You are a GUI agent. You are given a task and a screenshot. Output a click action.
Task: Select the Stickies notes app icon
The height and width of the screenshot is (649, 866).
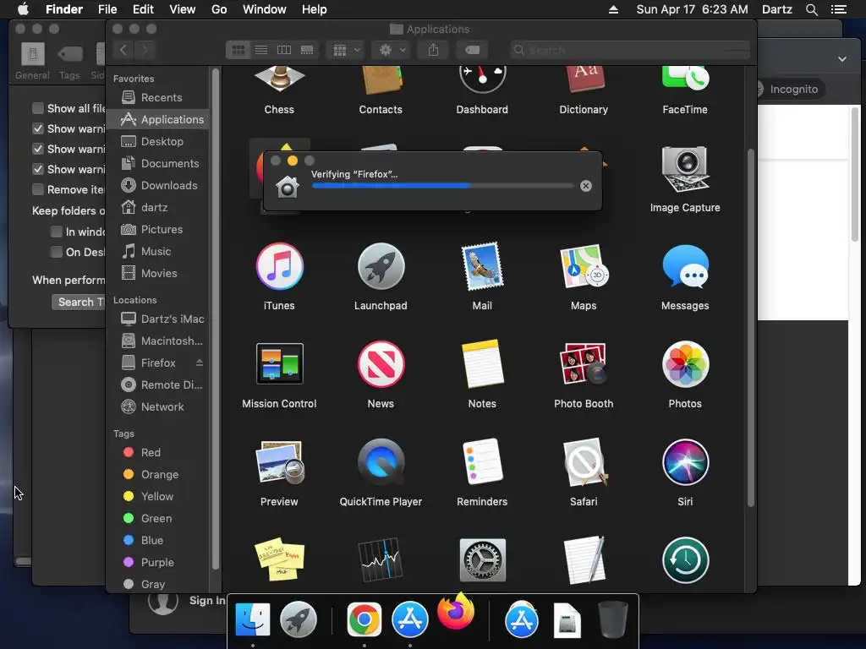[x=279, y=559]
